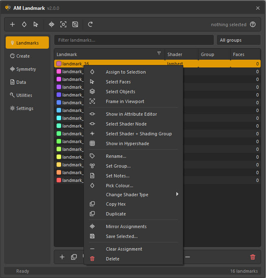The height and width of the screenshot is (278, 266).
Task: Click the Ready status text
Action: click(23, 271)
